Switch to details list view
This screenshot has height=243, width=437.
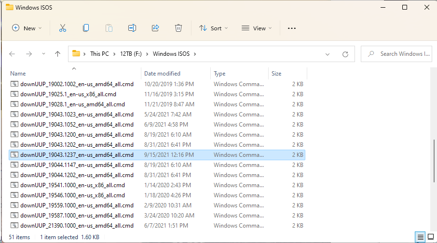(421, 237)
